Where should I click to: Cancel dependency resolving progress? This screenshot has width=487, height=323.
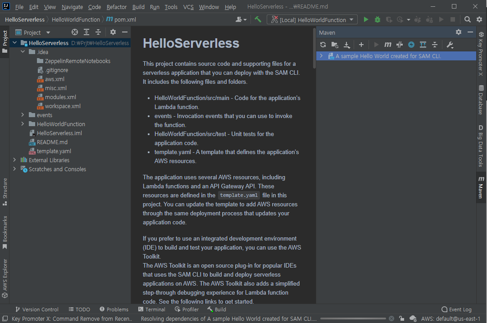pos(391,318)
